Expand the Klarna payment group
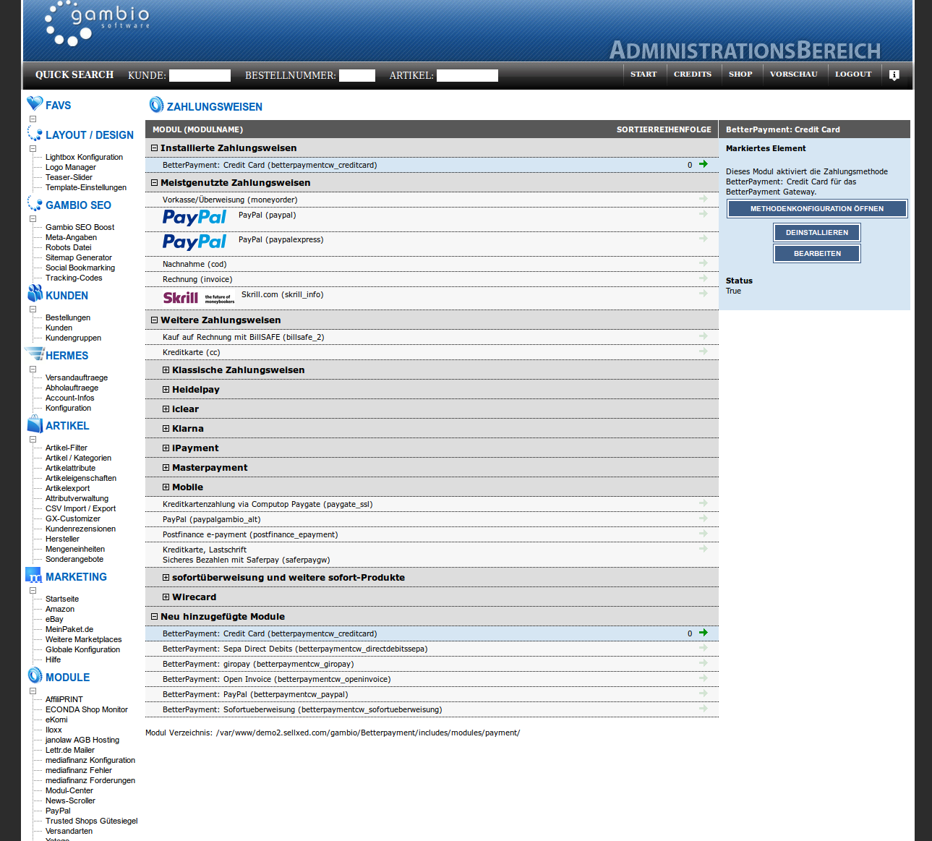The image size is (932, 841). [x=166, y=429]
